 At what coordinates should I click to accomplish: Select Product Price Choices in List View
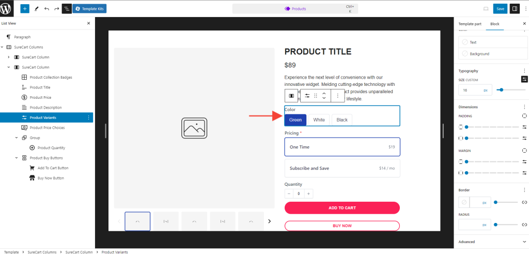[47, 127]
